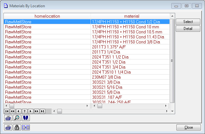205x134 pixels.
Task: Click vertical scrollbar down arrow
Action: click(x=172, y=111)
